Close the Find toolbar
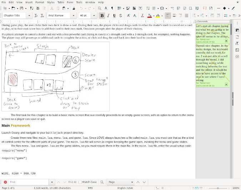The image size is (241, 190). pos(5,182)
